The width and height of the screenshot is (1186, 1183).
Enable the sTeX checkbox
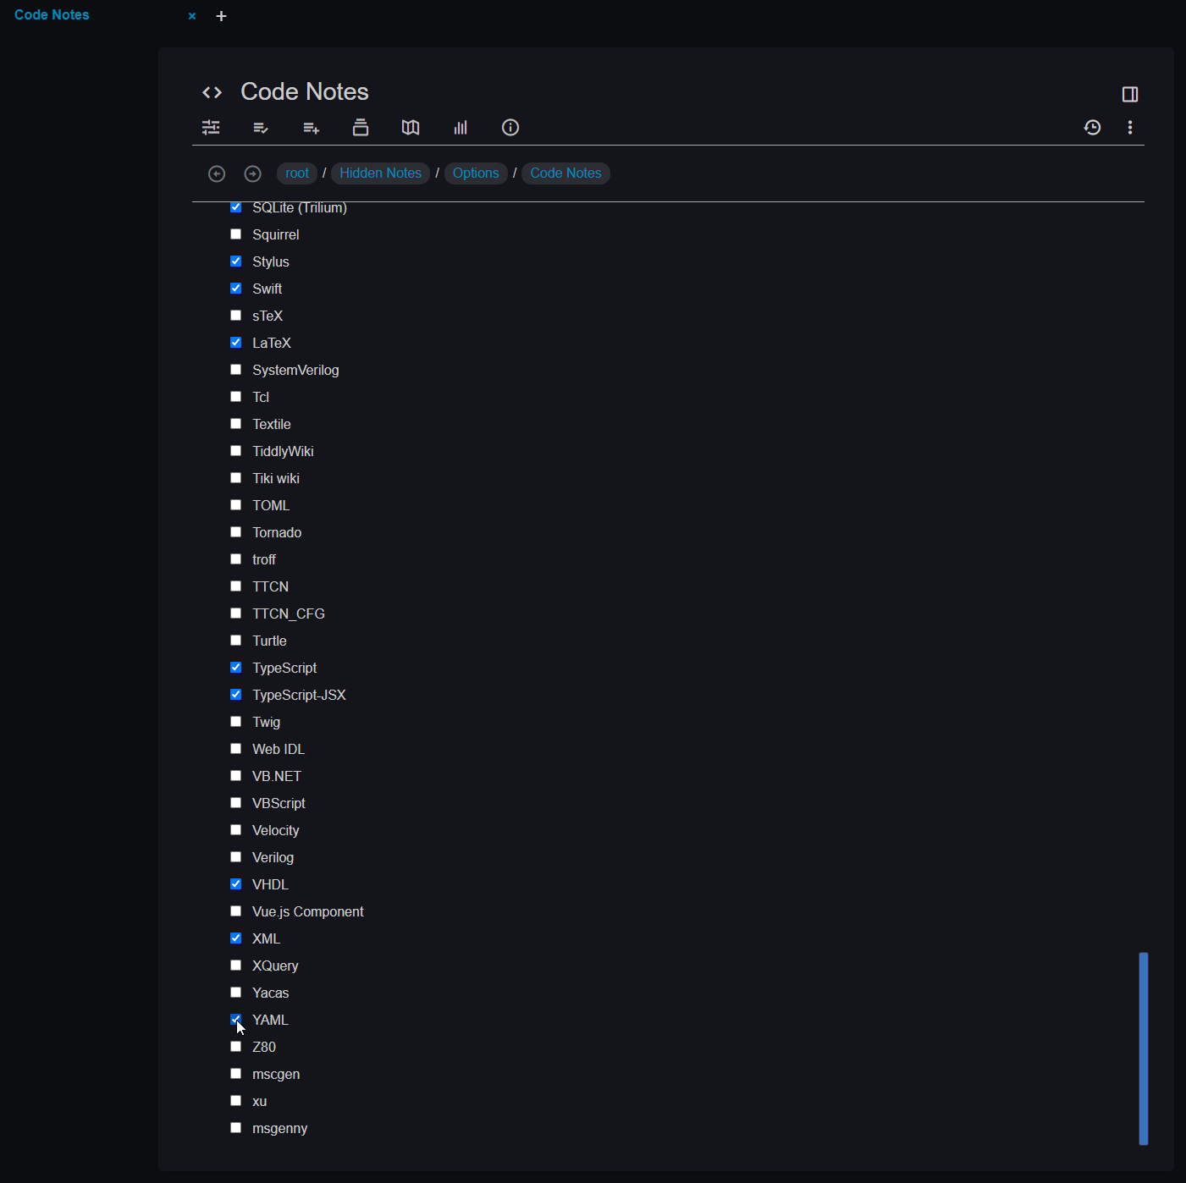pos(236,316)
